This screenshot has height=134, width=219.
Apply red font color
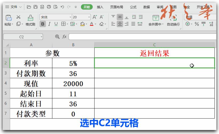[92, 24]
